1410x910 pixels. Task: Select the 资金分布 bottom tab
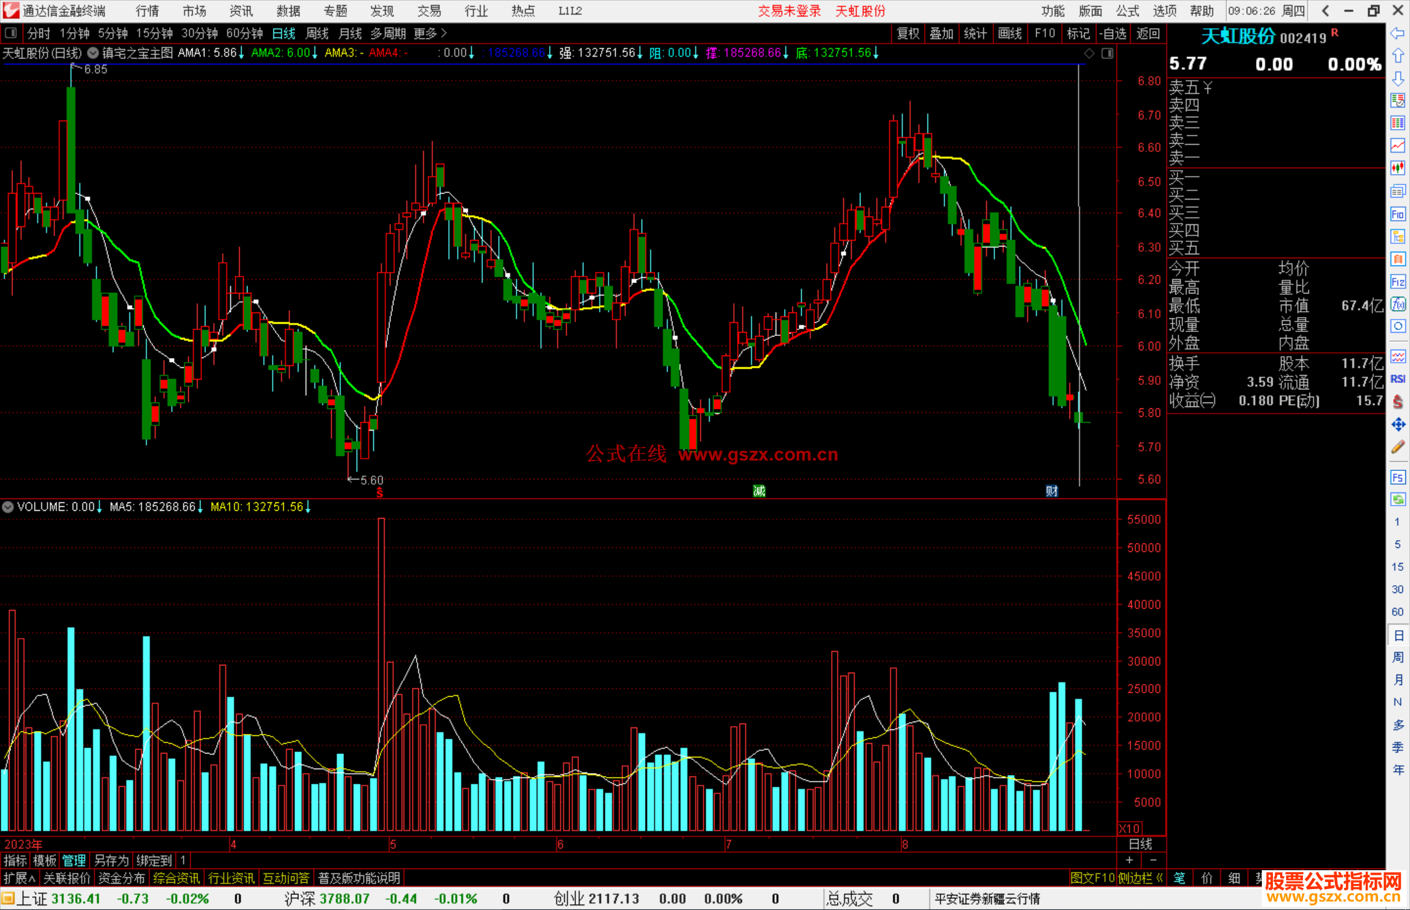(121, 878)
